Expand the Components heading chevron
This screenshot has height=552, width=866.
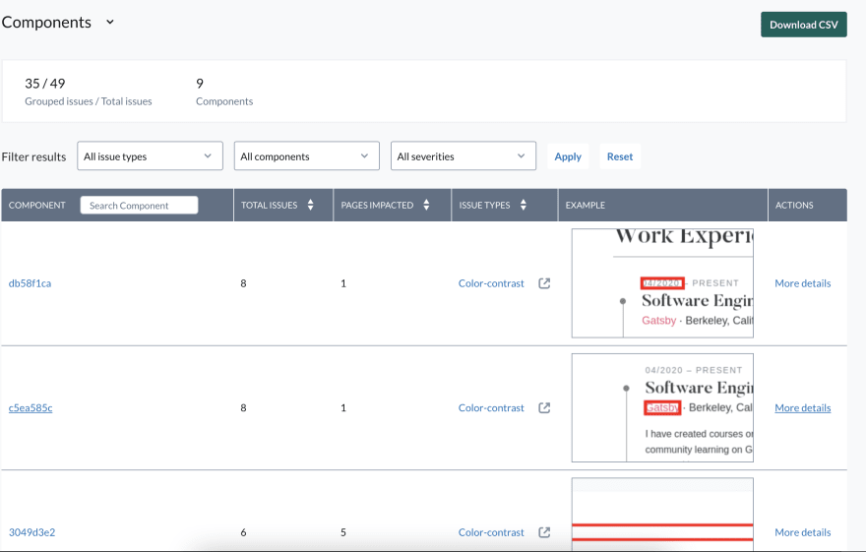pyautogui.click(x=110, y=22)
